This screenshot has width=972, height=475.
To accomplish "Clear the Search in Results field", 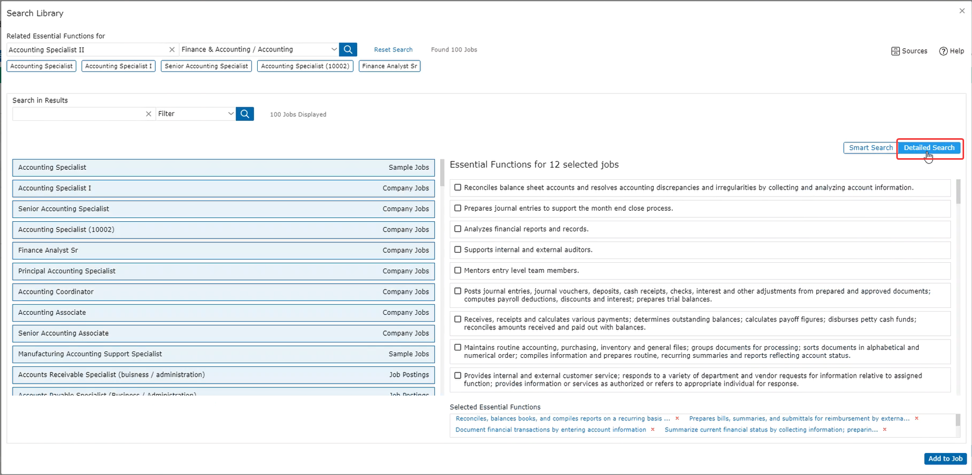I will (148, 113).
